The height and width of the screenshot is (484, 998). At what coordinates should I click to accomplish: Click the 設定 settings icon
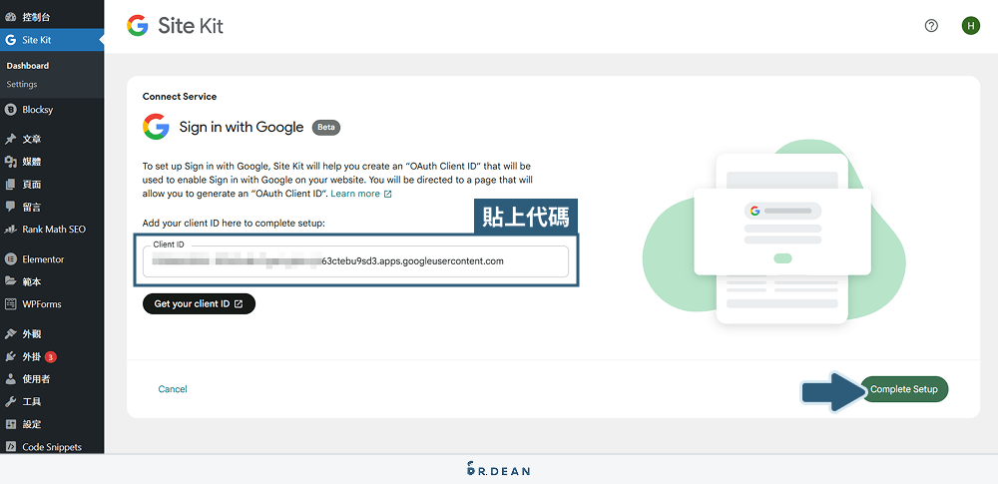click(x=10, y=424)
